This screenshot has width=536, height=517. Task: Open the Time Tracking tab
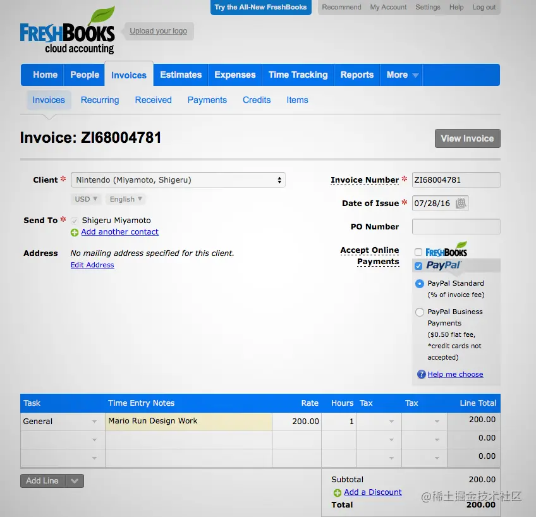pyautogui.click(x=298, y=75)
